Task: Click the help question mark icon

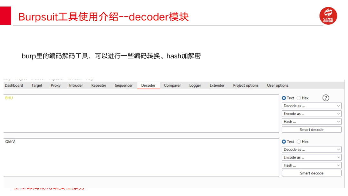Action: click(325, 98)
